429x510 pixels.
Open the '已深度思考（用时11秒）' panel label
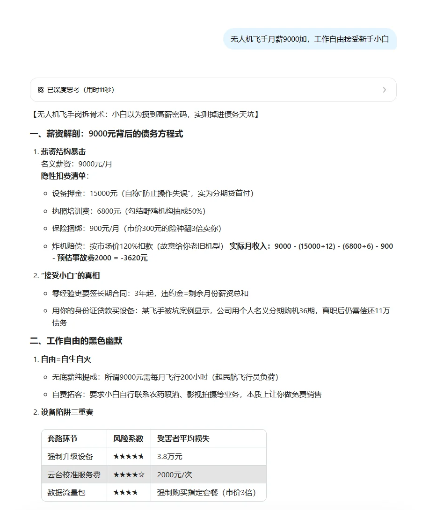click(81, 90)
